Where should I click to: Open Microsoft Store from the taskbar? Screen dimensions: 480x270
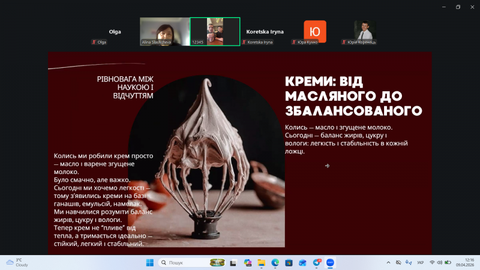point(289,263)
